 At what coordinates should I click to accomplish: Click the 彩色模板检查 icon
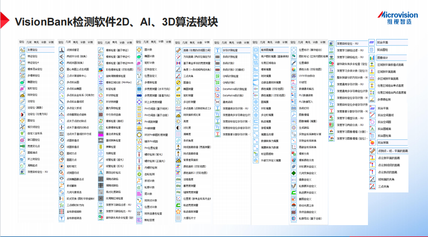pos(101,69)
